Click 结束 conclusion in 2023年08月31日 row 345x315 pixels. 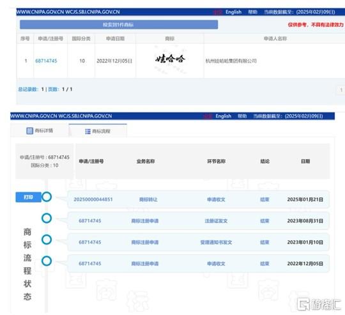point(264,221)
